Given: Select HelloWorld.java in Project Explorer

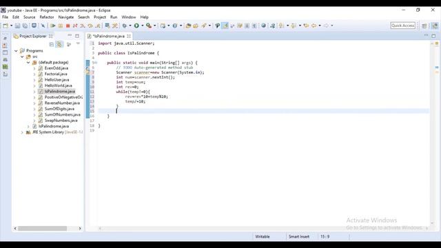Looking at the screenshot, I should click(58, 85).
